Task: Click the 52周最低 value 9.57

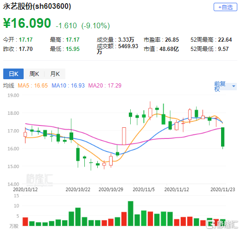Action: 223,49
